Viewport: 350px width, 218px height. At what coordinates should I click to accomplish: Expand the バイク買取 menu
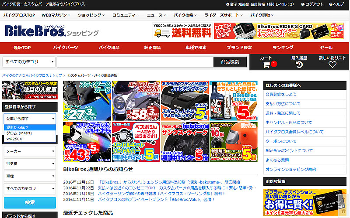(262, 15)
